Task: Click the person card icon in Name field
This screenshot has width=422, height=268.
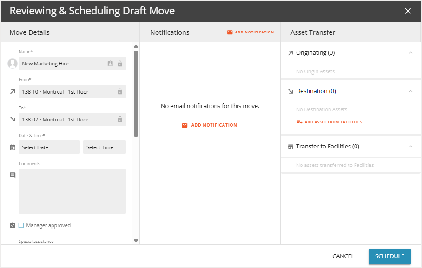Action: click(110, 64)
